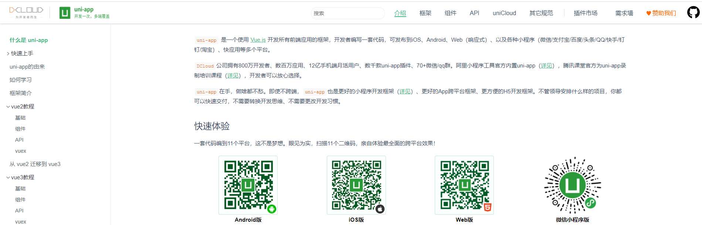Click the uni-app title text in header
Viewport: 702px width, 225px height.
click(x=84, y=10)
